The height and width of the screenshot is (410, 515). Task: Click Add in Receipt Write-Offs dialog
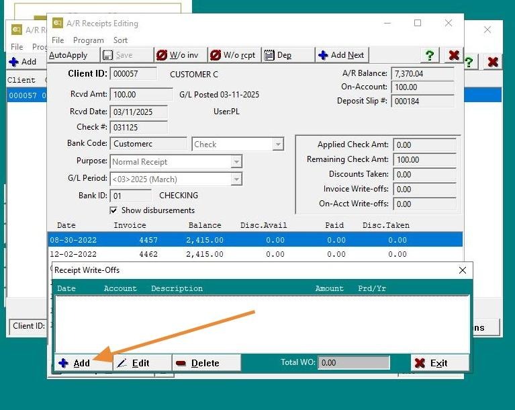[x=83, y=363]
